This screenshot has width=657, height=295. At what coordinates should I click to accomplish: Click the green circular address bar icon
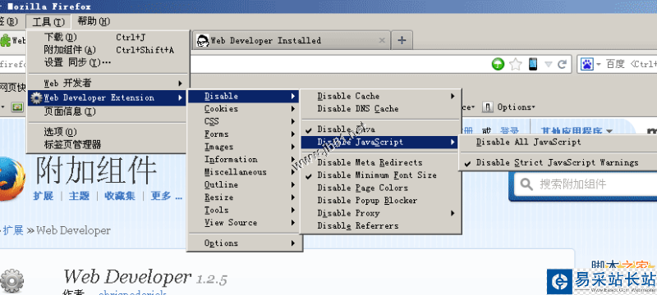[498, 65]
